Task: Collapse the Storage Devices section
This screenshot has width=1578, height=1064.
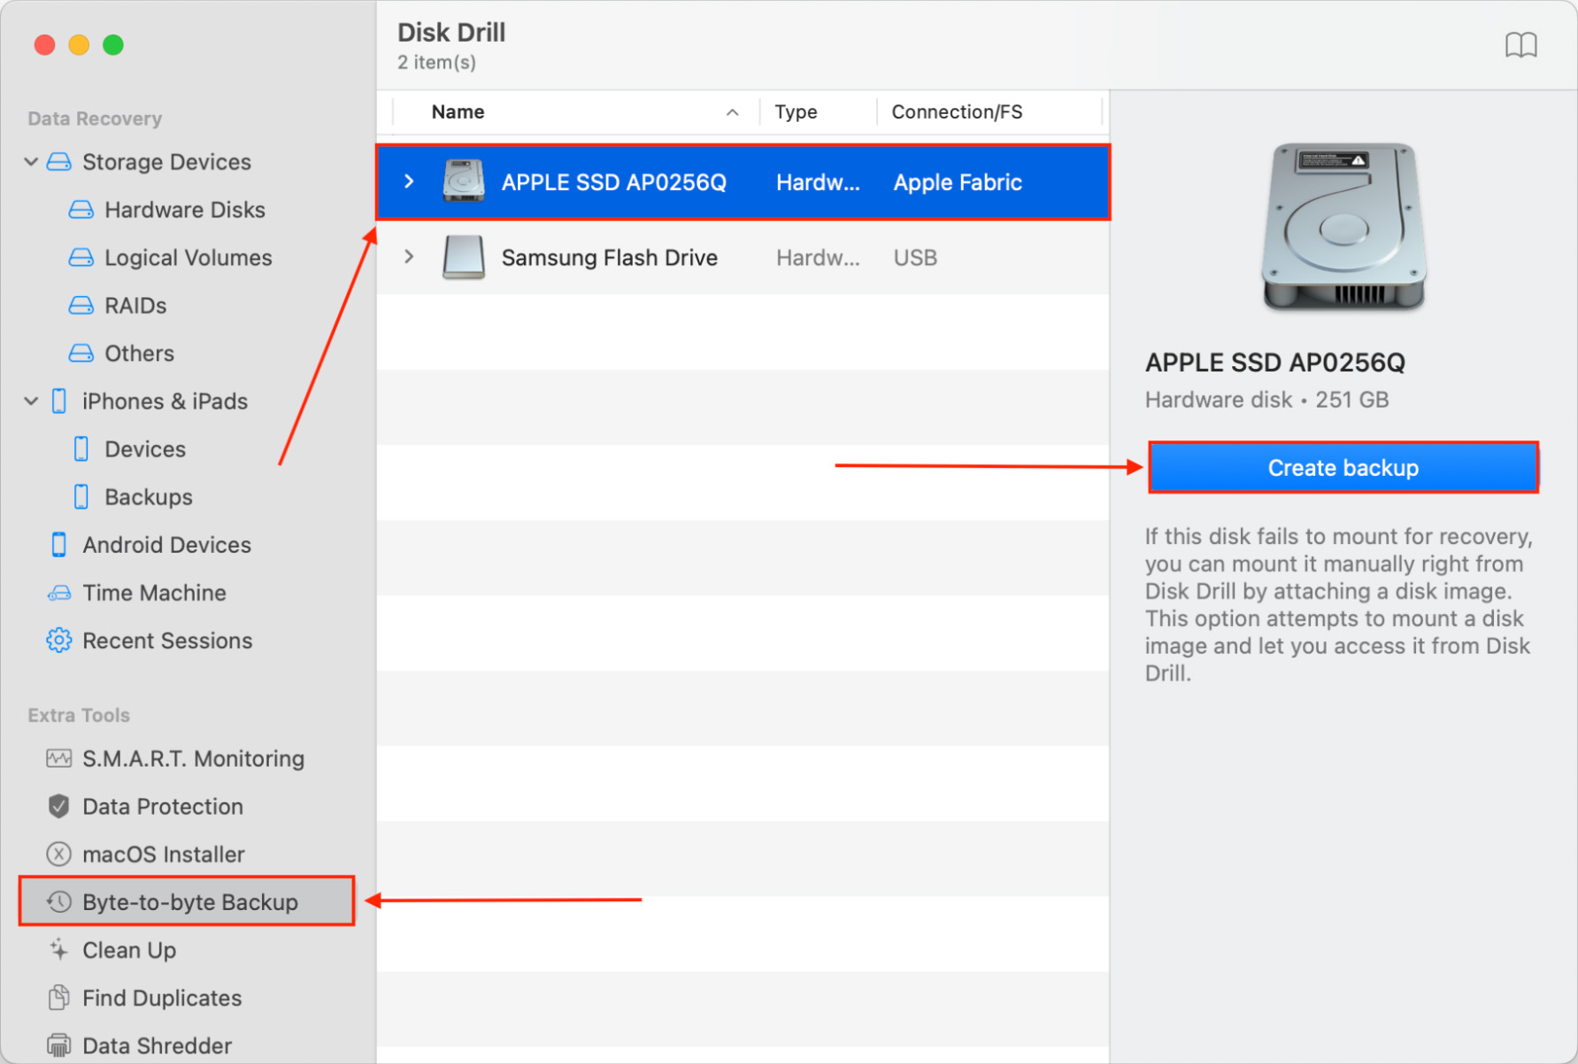Action: coord(31,161)
